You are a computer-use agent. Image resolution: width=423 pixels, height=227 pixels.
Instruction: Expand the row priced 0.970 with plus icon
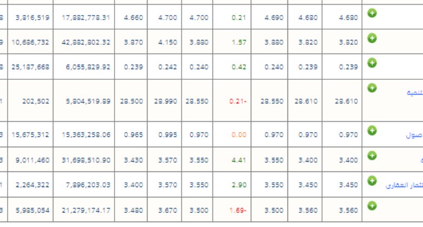coord(372,130)
